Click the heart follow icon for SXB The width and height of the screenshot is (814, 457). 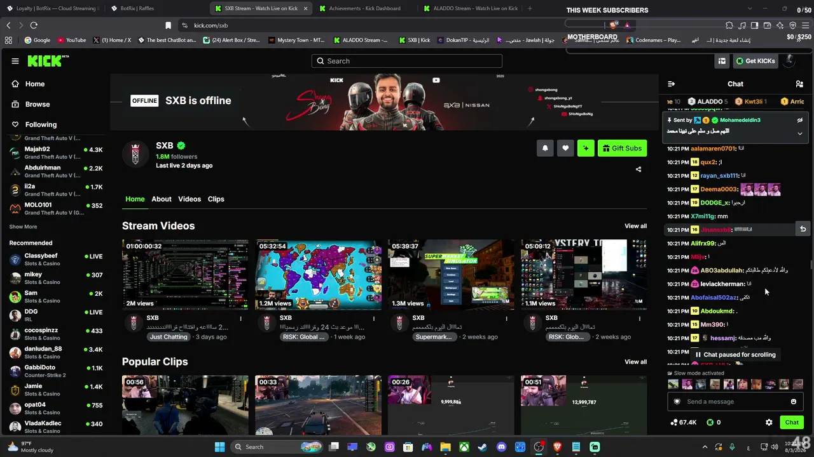(x=565, y=149)
